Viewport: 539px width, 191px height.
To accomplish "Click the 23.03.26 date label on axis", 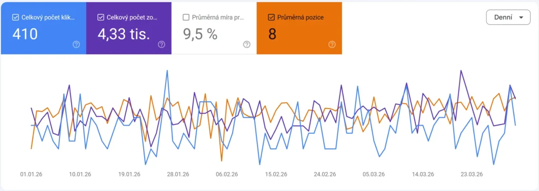I will [x=473, y=174].
